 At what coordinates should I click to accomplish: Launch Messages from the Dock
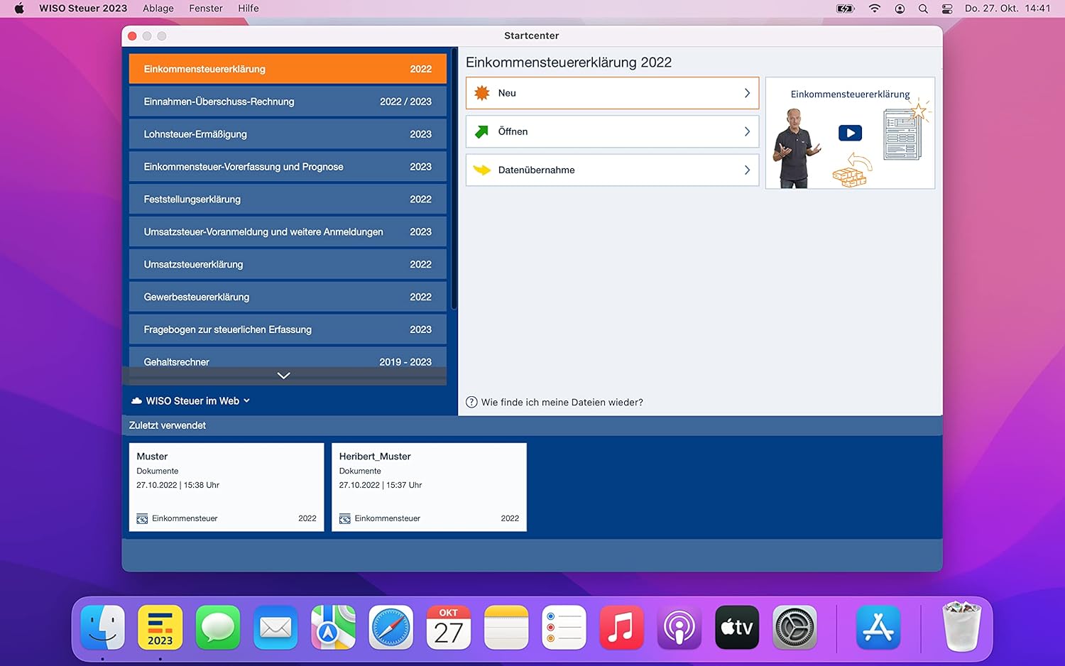point(218,628)
